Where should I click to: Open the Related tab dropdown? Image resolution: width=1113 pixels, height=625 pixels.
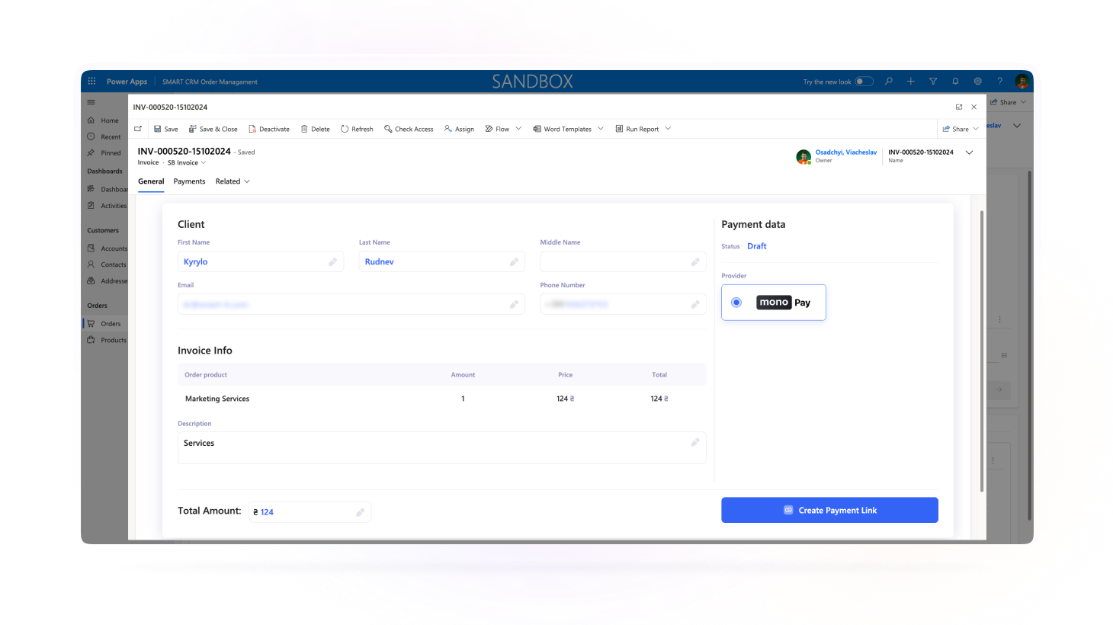233,181
